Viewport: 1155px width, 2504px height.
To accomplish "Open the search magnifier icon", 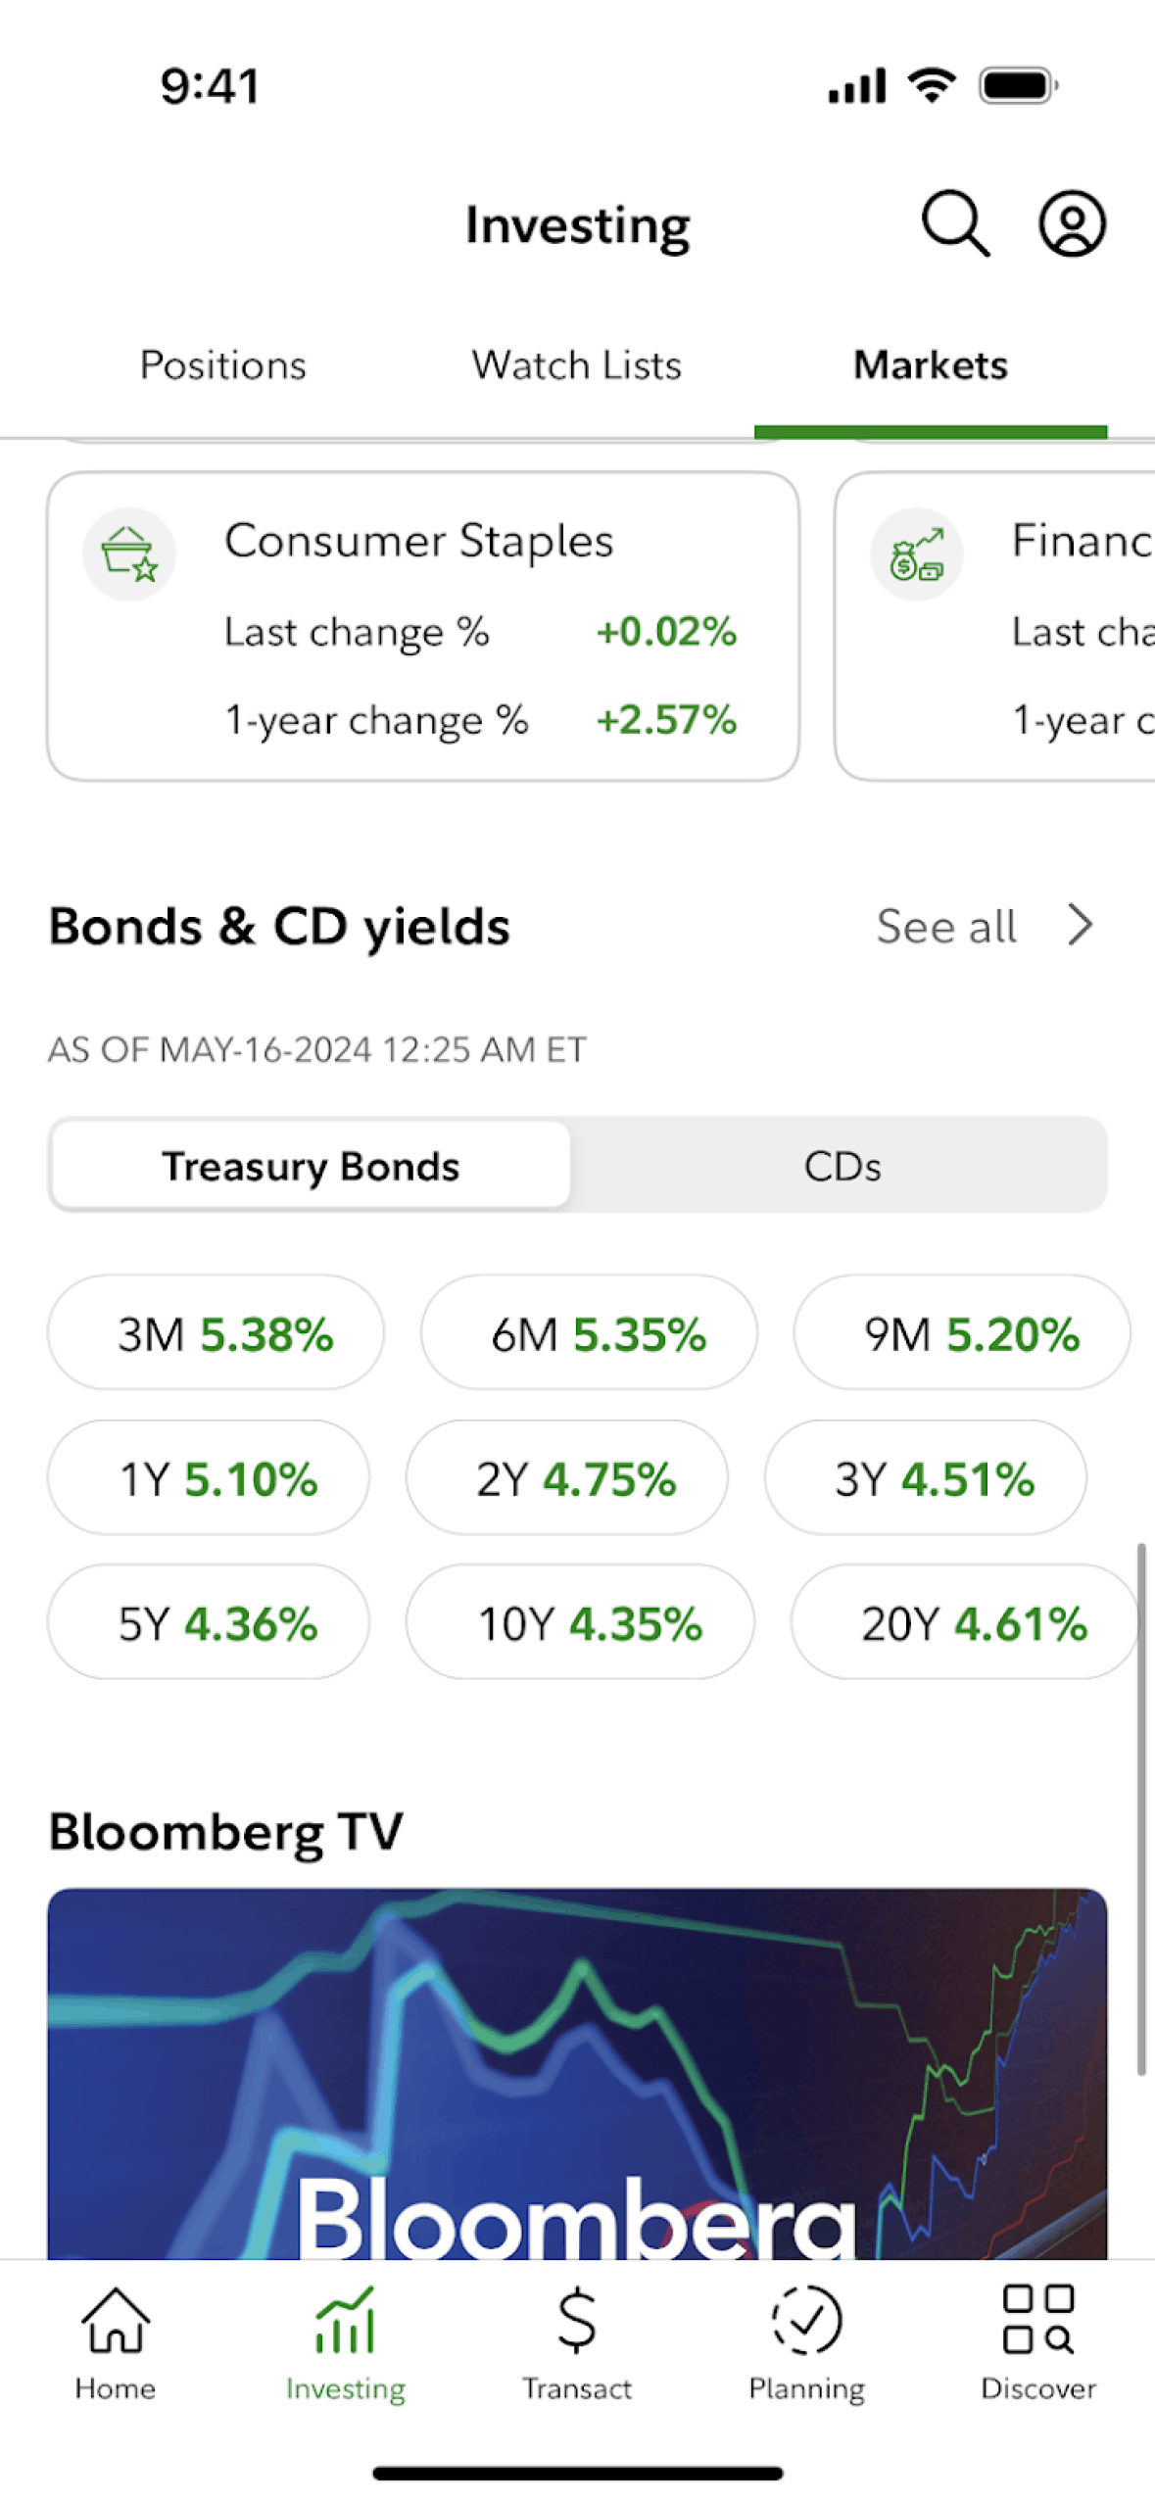I will coord(955,223).
